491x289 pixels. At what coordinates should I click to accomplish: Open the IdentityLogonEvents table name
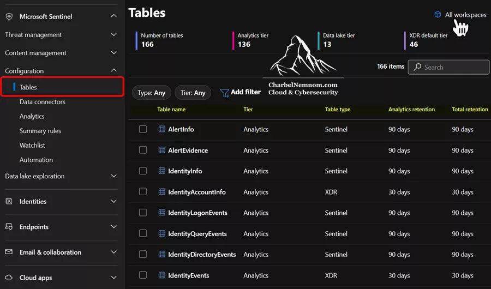[x=197, y=213]
